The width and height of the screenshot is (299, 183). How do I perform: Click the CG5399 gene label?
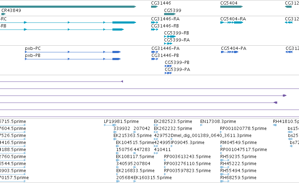pyautogui.click(x=173, y=10)
